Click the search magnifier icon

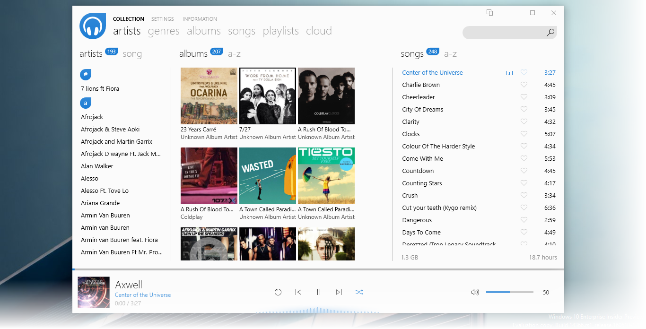coord(550,33)
